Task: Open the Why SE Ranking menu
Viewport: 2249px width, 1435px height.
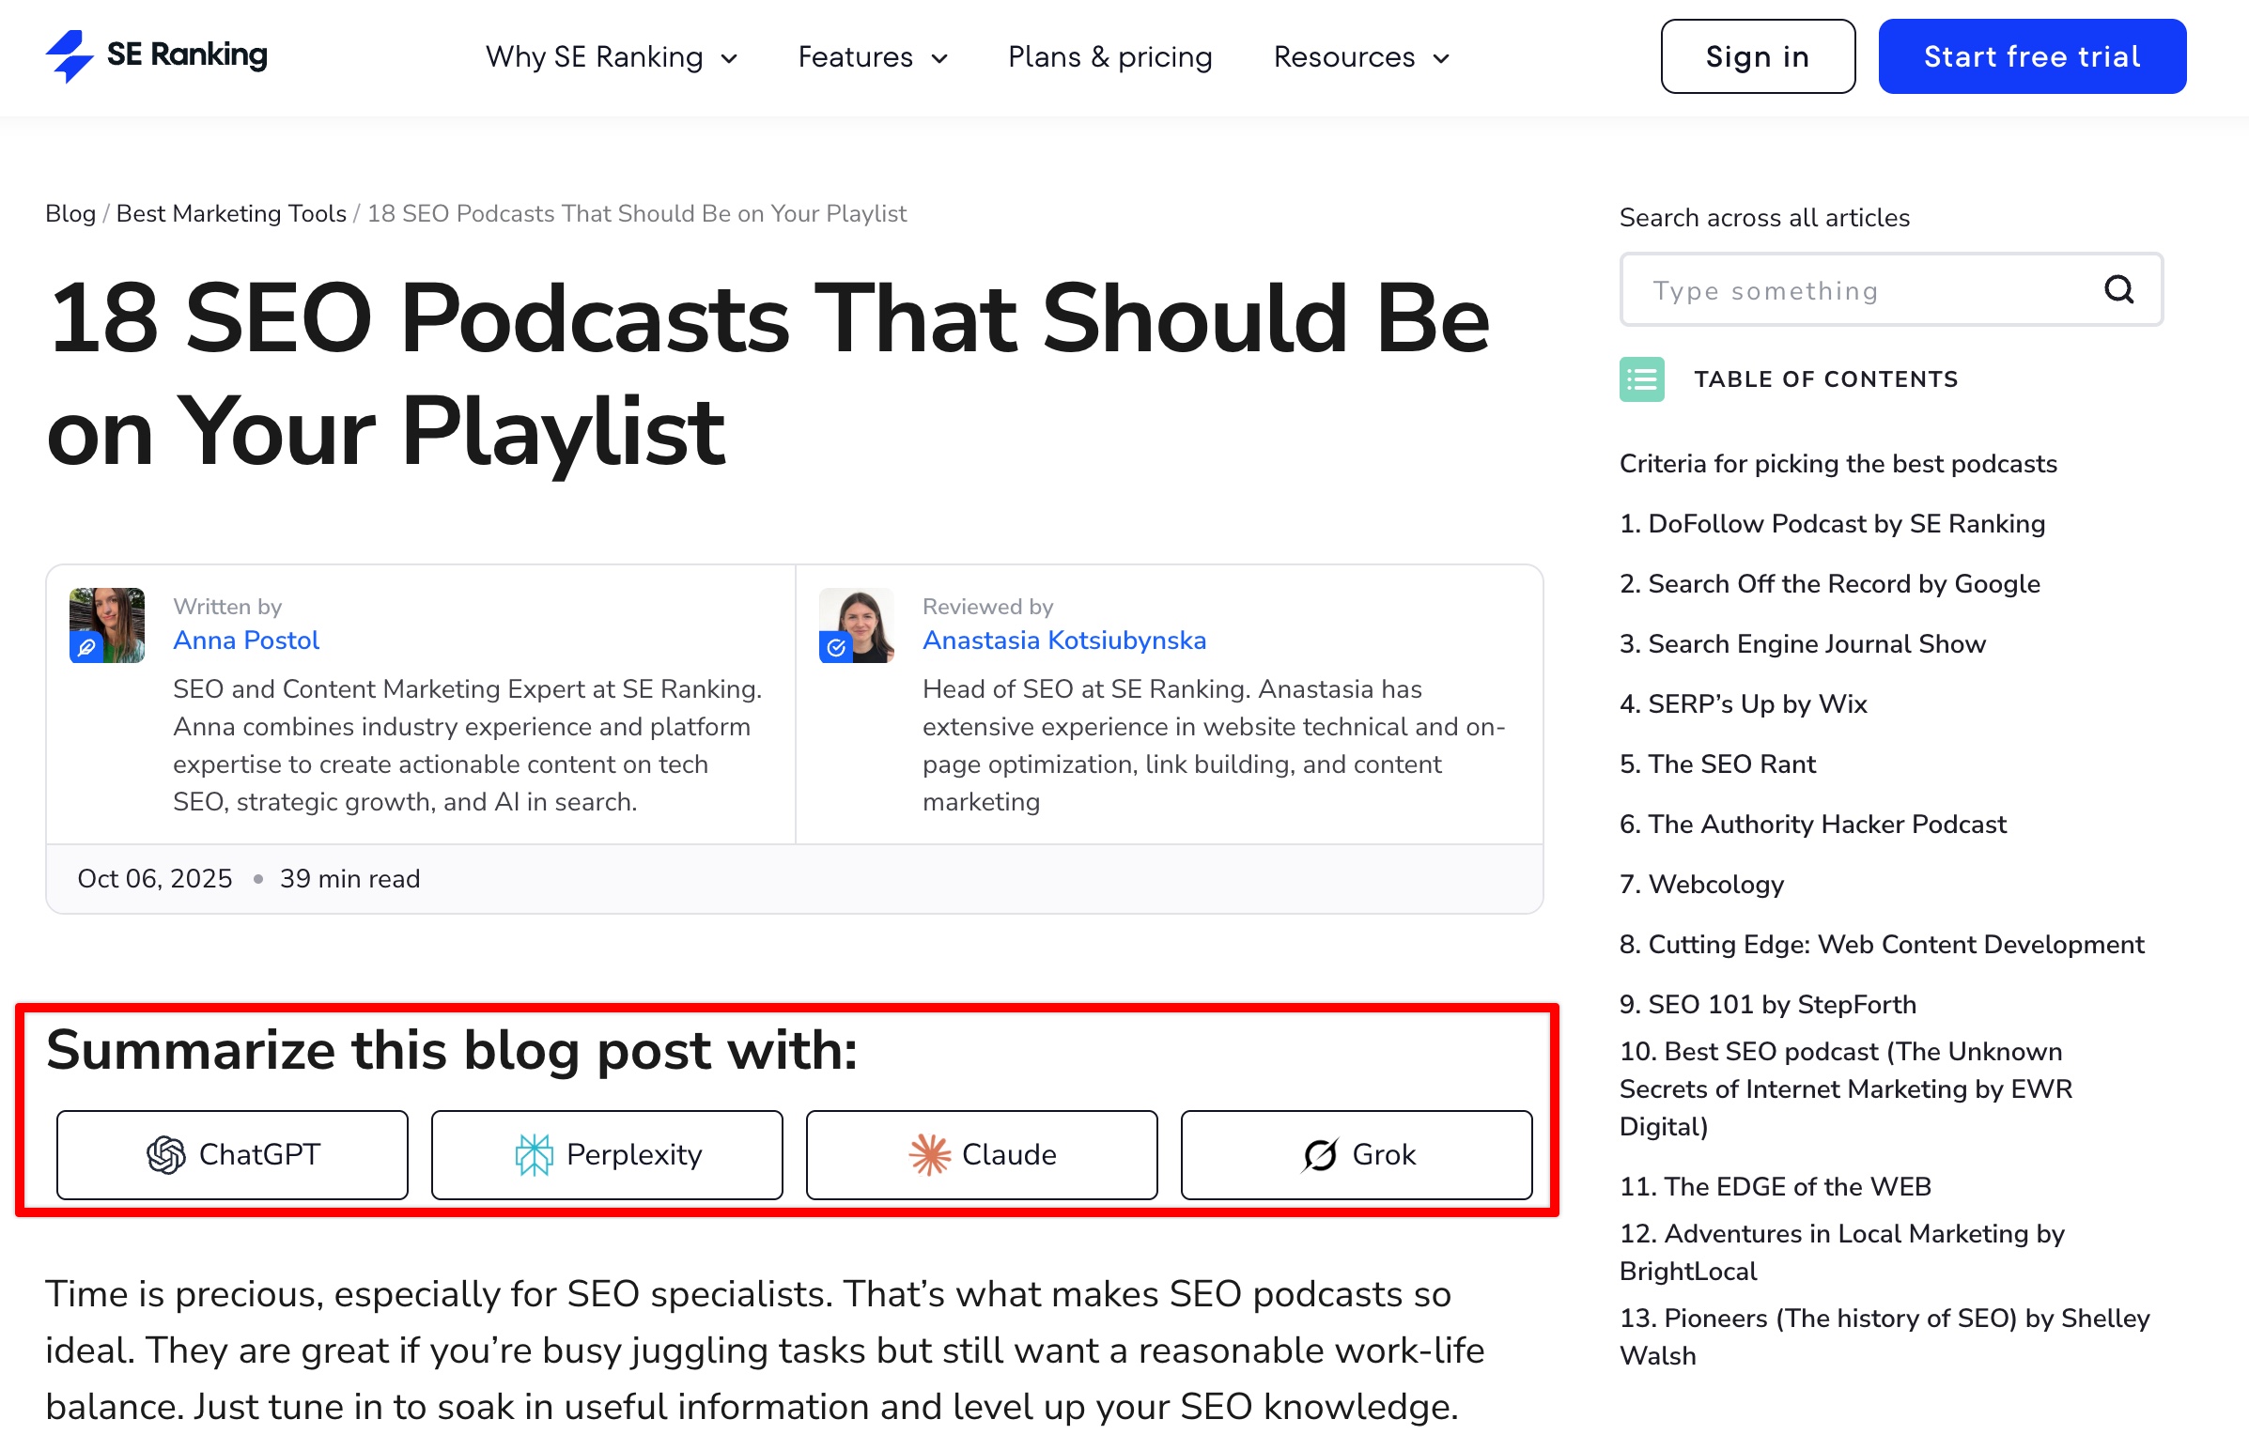Action: point(612,57)
